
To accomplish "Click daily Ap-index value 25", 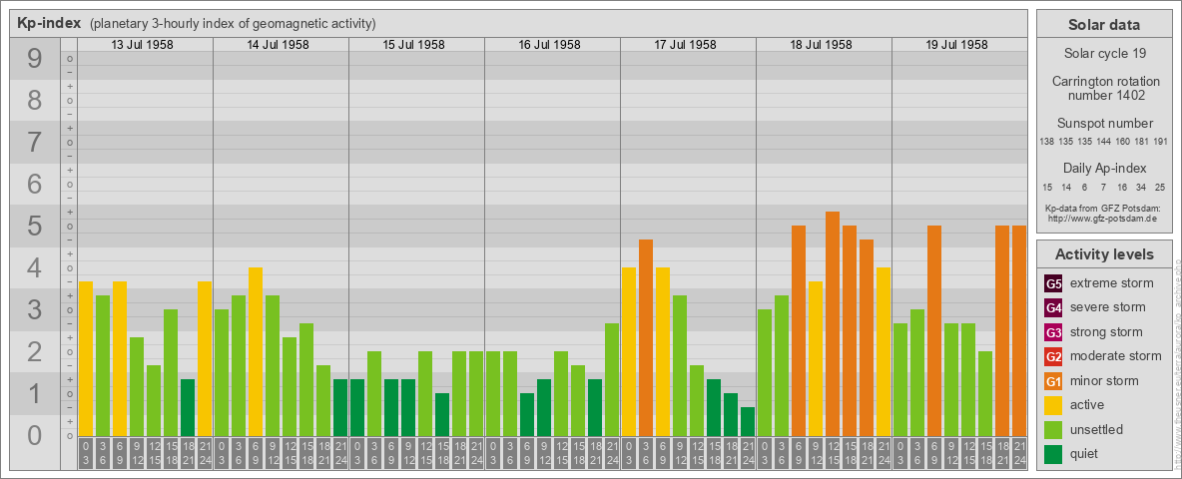I will pos(1160,187).
